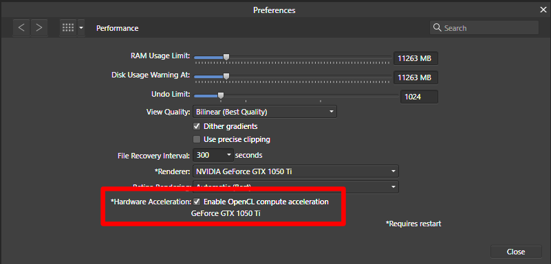Open the View Quality dropdown
The image size is (551, 264).
265,112
